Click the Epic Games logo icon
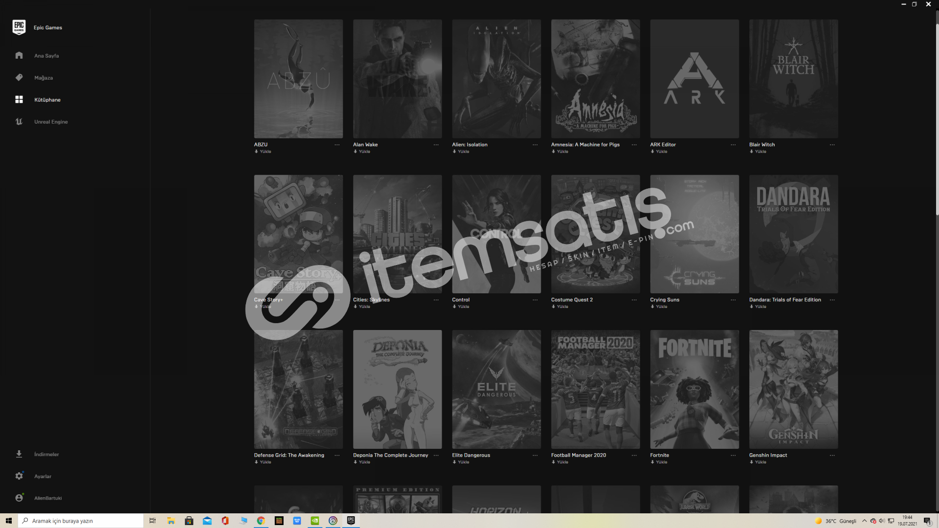This screenshot has height=528, width=939. click(19, 27)
